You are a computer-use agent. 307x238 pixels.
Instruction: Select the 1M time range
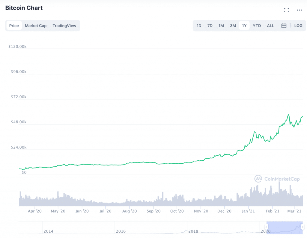pyautogui.click(x=221, y=26)
